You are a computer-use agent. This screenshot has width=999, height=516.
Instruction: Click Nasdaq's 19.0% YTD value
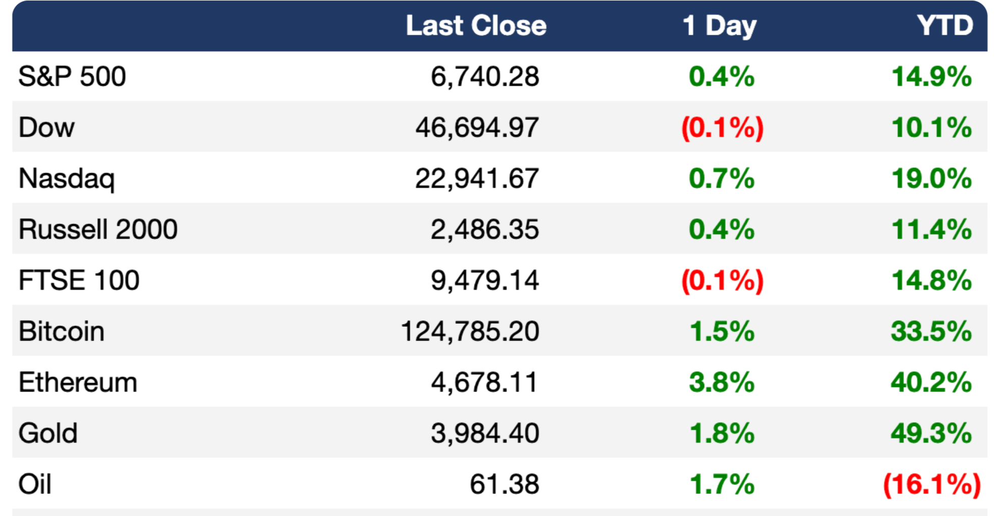coord(931,179)
